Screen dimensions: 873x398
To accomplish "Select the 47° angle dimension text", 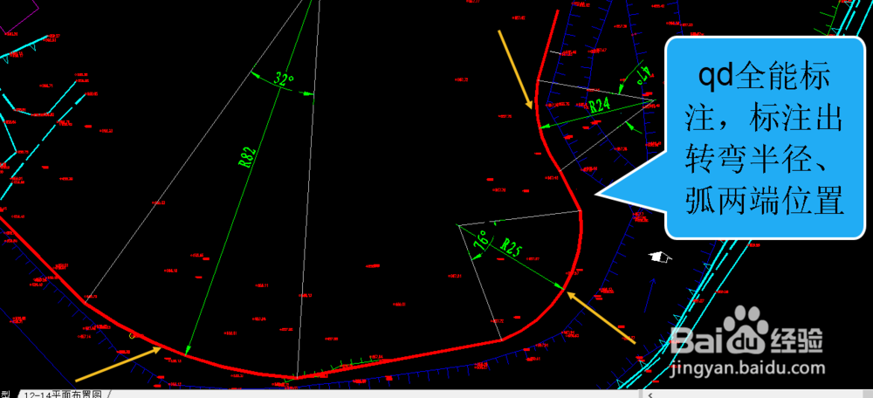I will [643, 74].
